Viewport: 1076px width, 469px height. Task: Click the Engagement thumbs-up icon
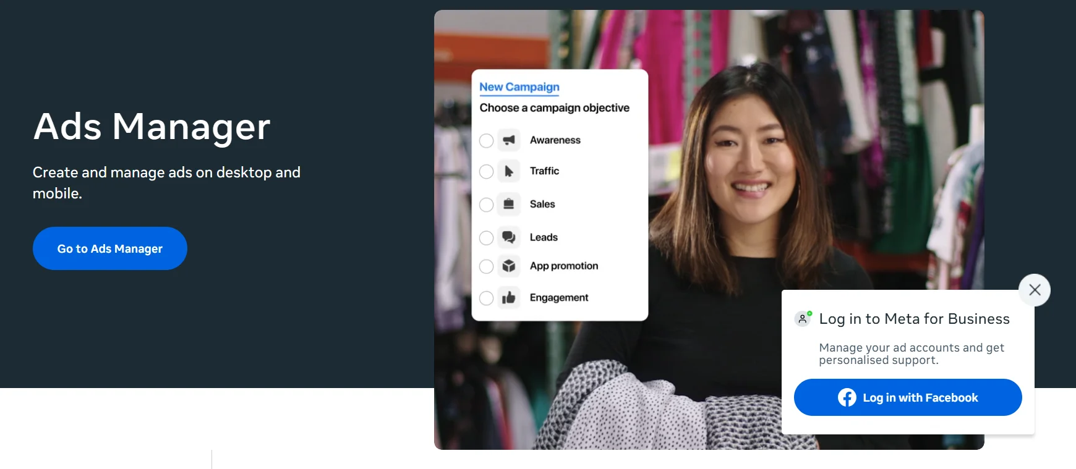[509, 298]
